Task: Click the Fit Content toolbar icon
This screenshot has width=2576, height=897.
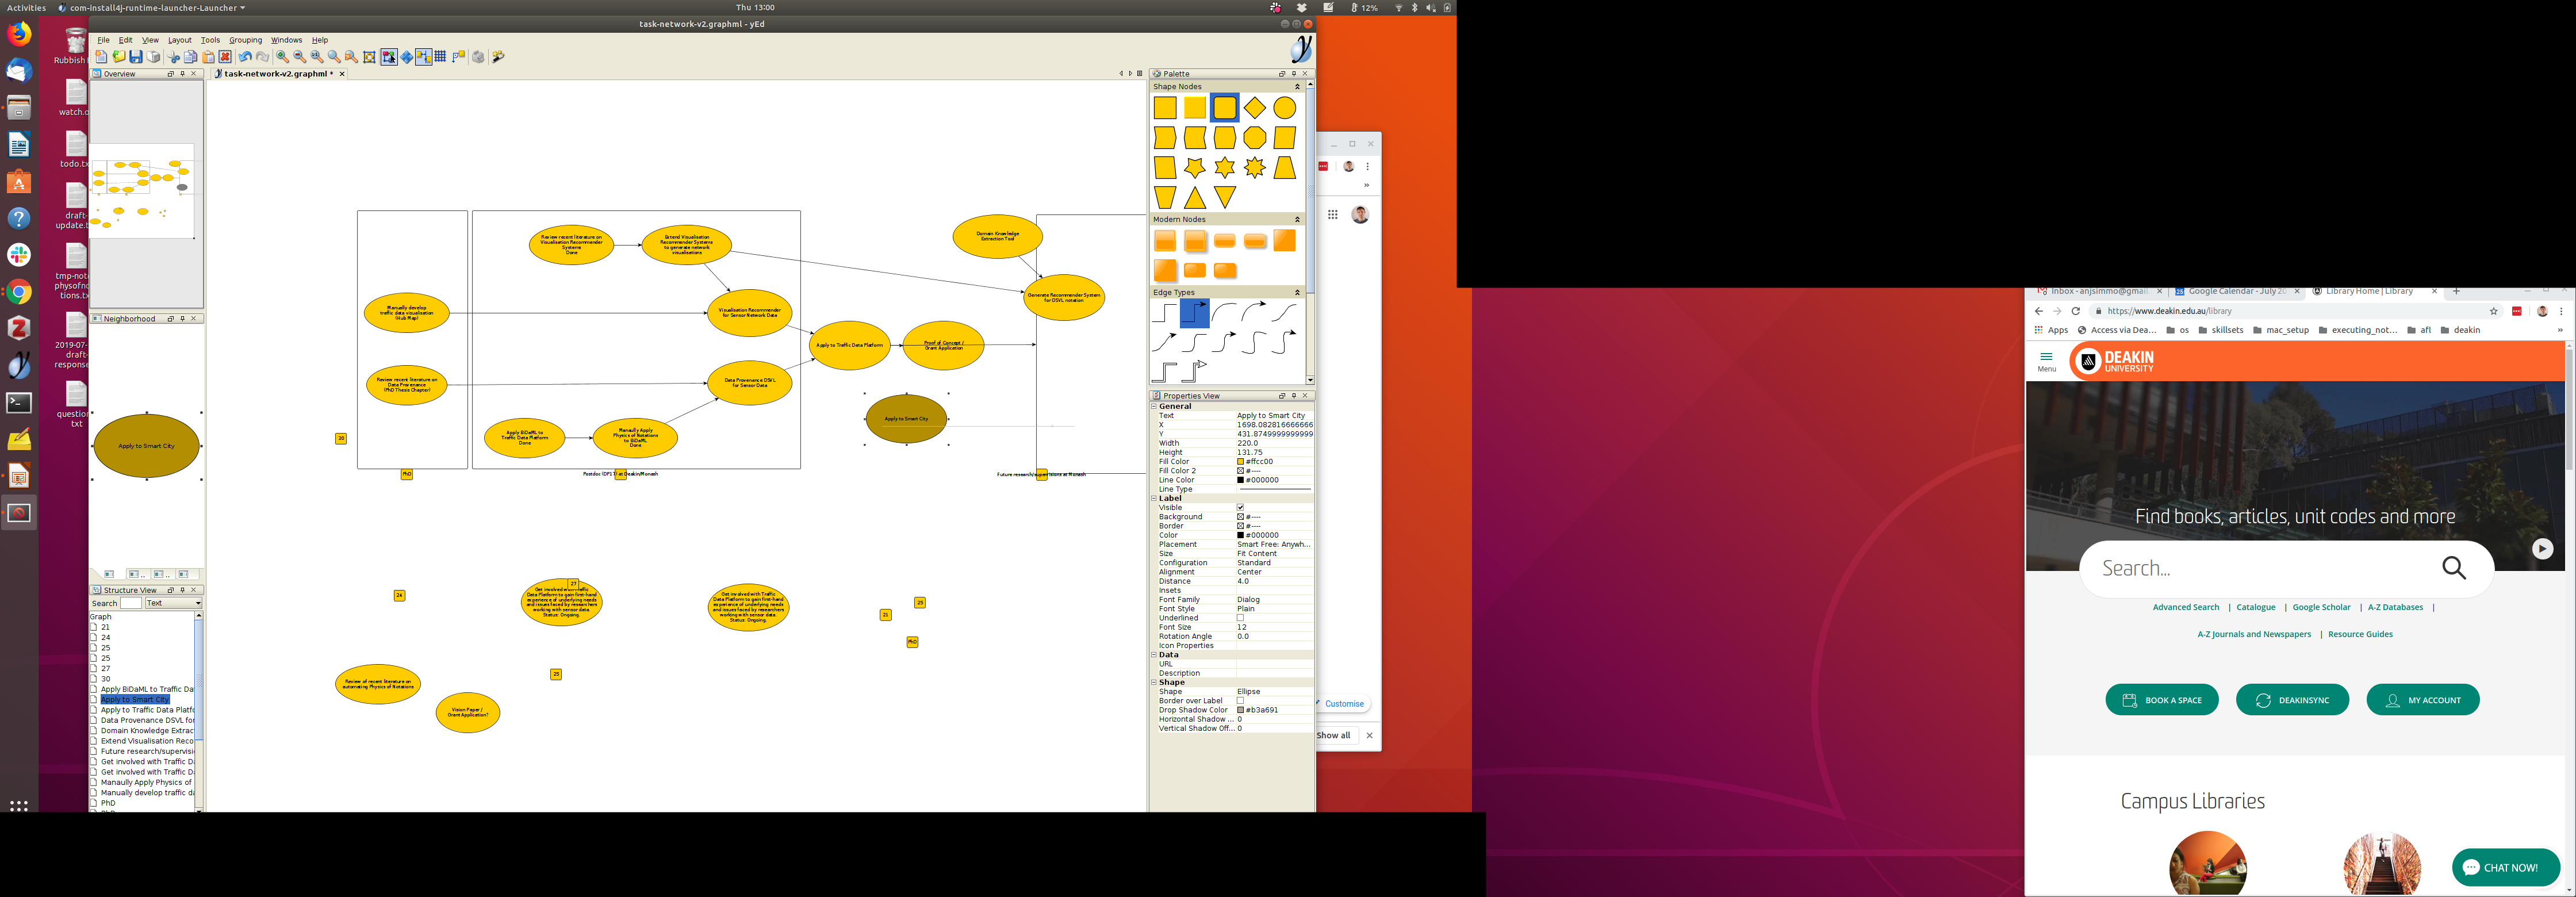Action: (369, 57)
